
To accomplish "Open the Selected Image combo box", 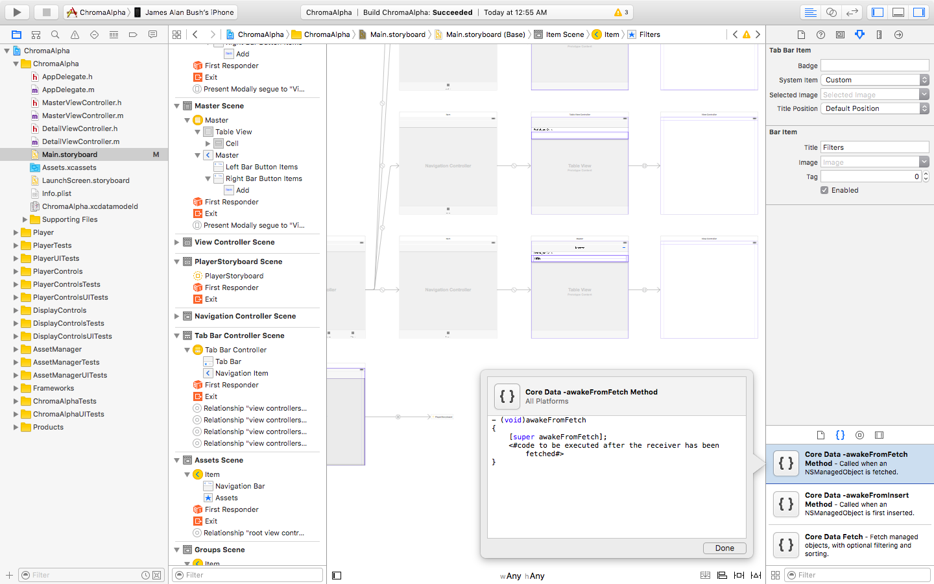I will coord(875,95).
